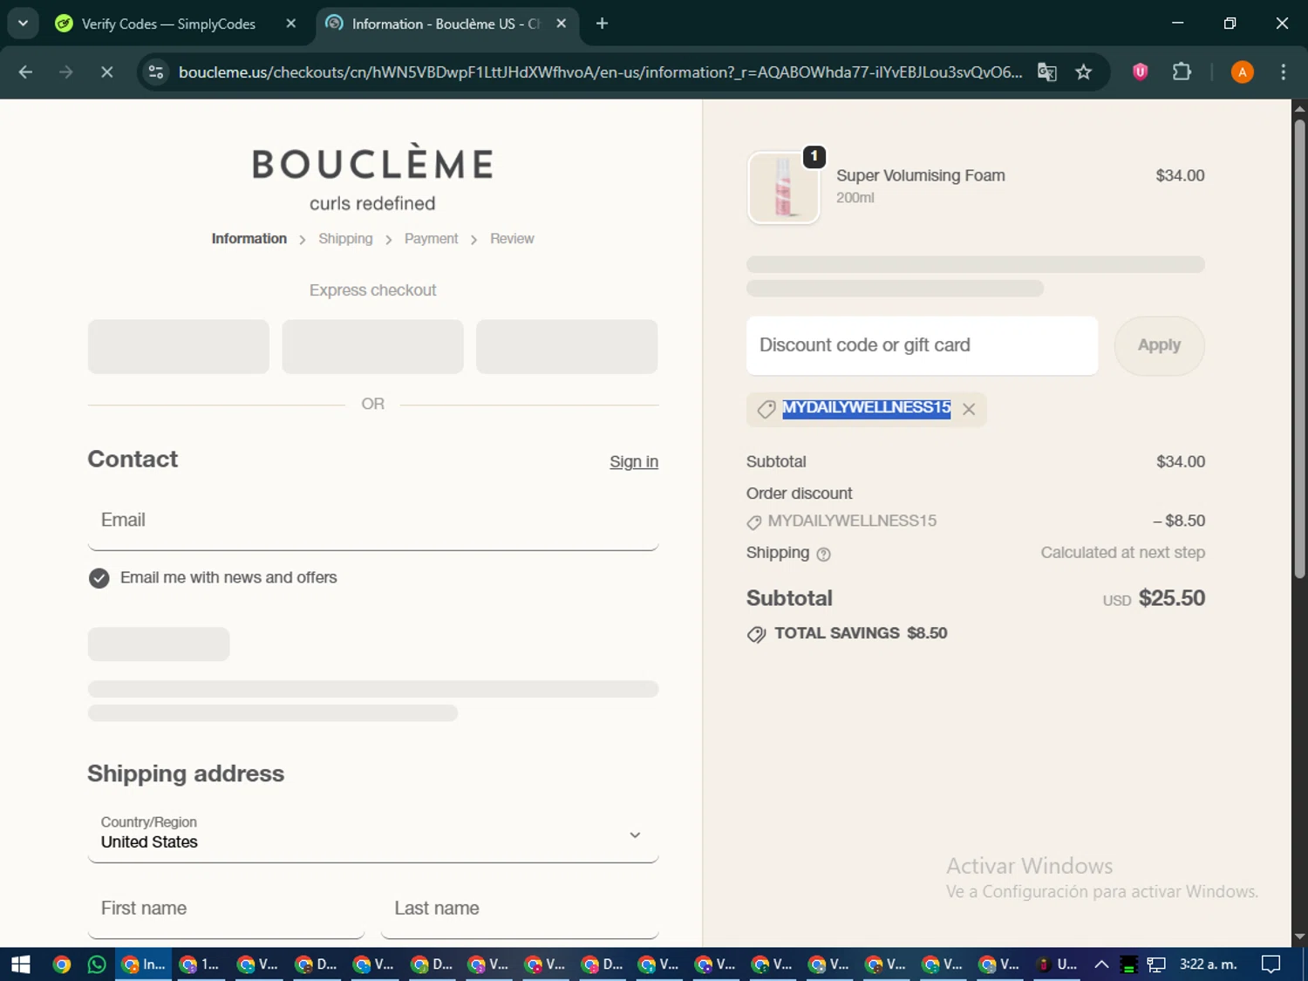Open the network icon in system tray
This screenshot has width=1308, height=981.
[x=1156, y=964]
